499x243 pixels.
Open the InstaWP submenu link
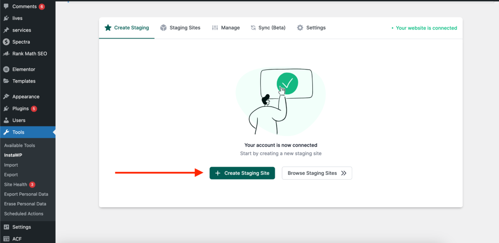[13, 155]
